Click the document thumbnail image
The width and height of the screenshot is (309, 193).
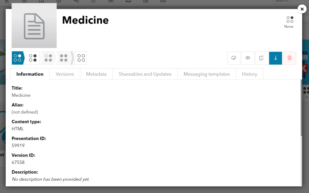pyautogui.click(x=34, y=26)
